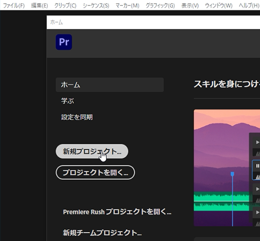Open the 編集(E) menu
This screenshot has height=241, width=260.
pyautogui.click(x=39, y=5)
